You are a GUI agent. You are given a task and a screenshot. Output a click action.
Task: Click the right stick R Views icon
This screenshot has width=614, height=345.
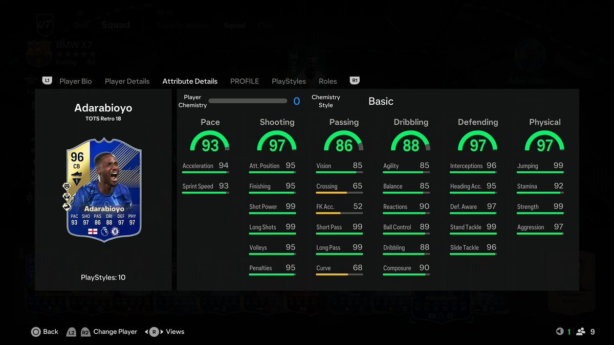pyautogui.click(x=154, y=332)
